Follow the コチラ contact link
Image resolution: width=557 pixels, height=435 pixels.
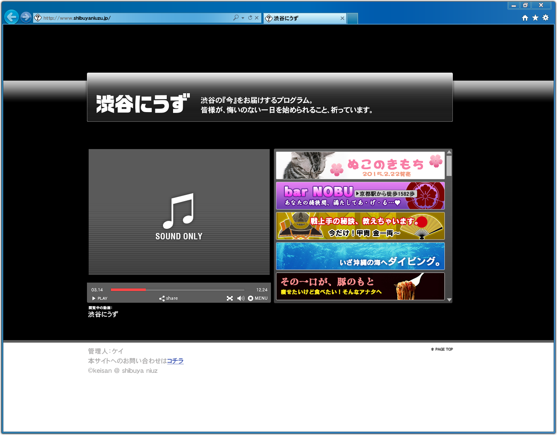tap(175, 361)
